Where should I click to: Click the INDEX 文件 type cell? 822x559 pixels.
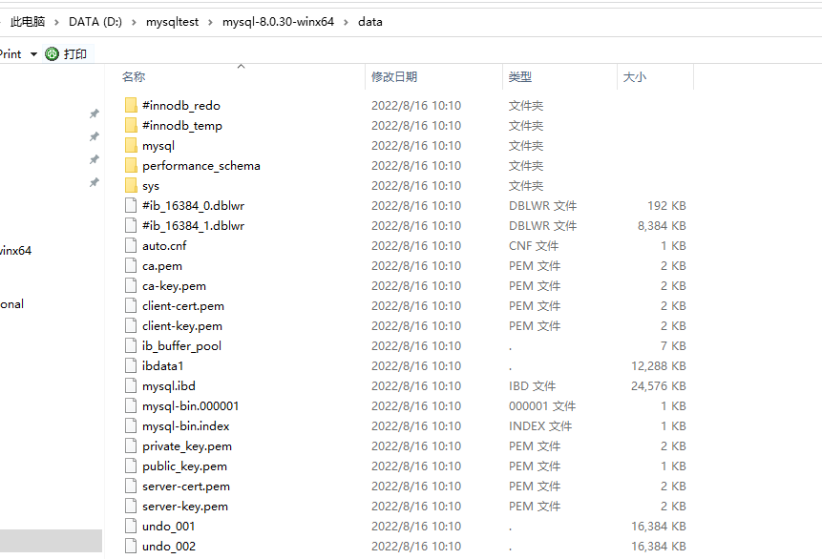click(x=540, y=426)
